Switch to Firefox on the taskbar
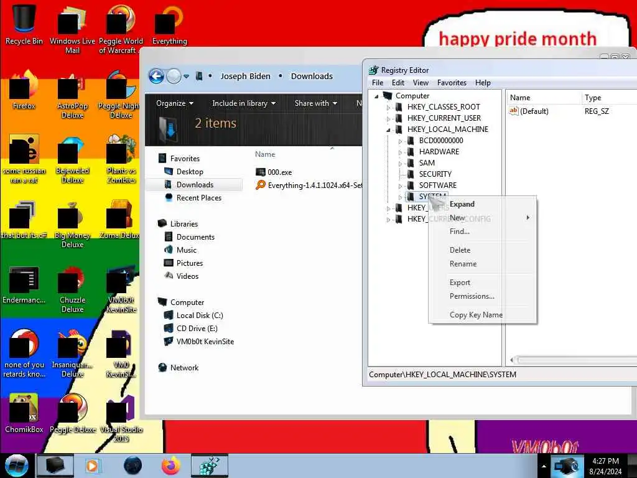 click(170, 466)
